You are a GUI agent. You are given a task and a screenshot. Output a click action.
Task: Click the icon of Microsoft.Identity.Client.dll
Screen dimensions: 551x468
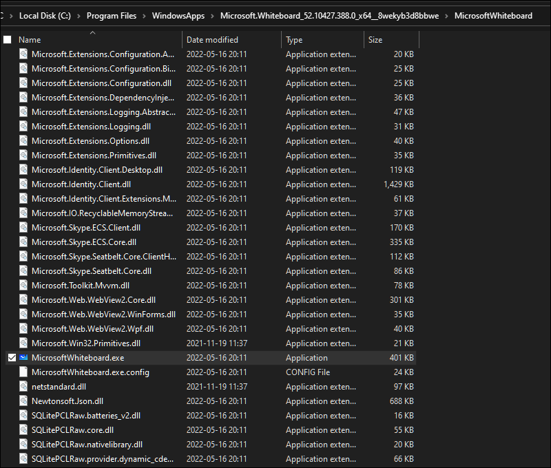(23, 184)
